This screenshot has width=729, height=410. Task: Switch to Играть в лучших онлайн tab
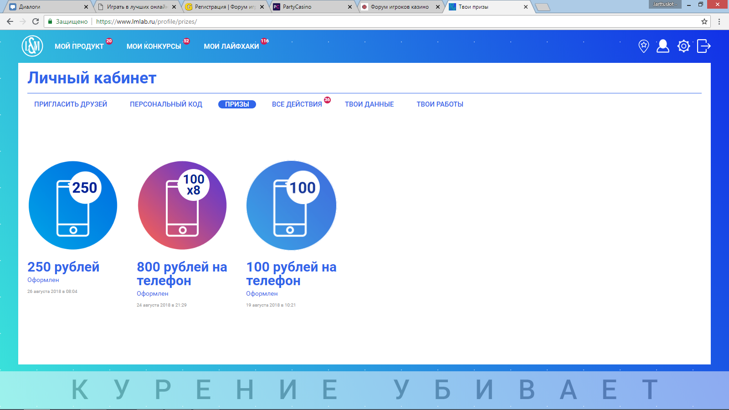point(136,7)
